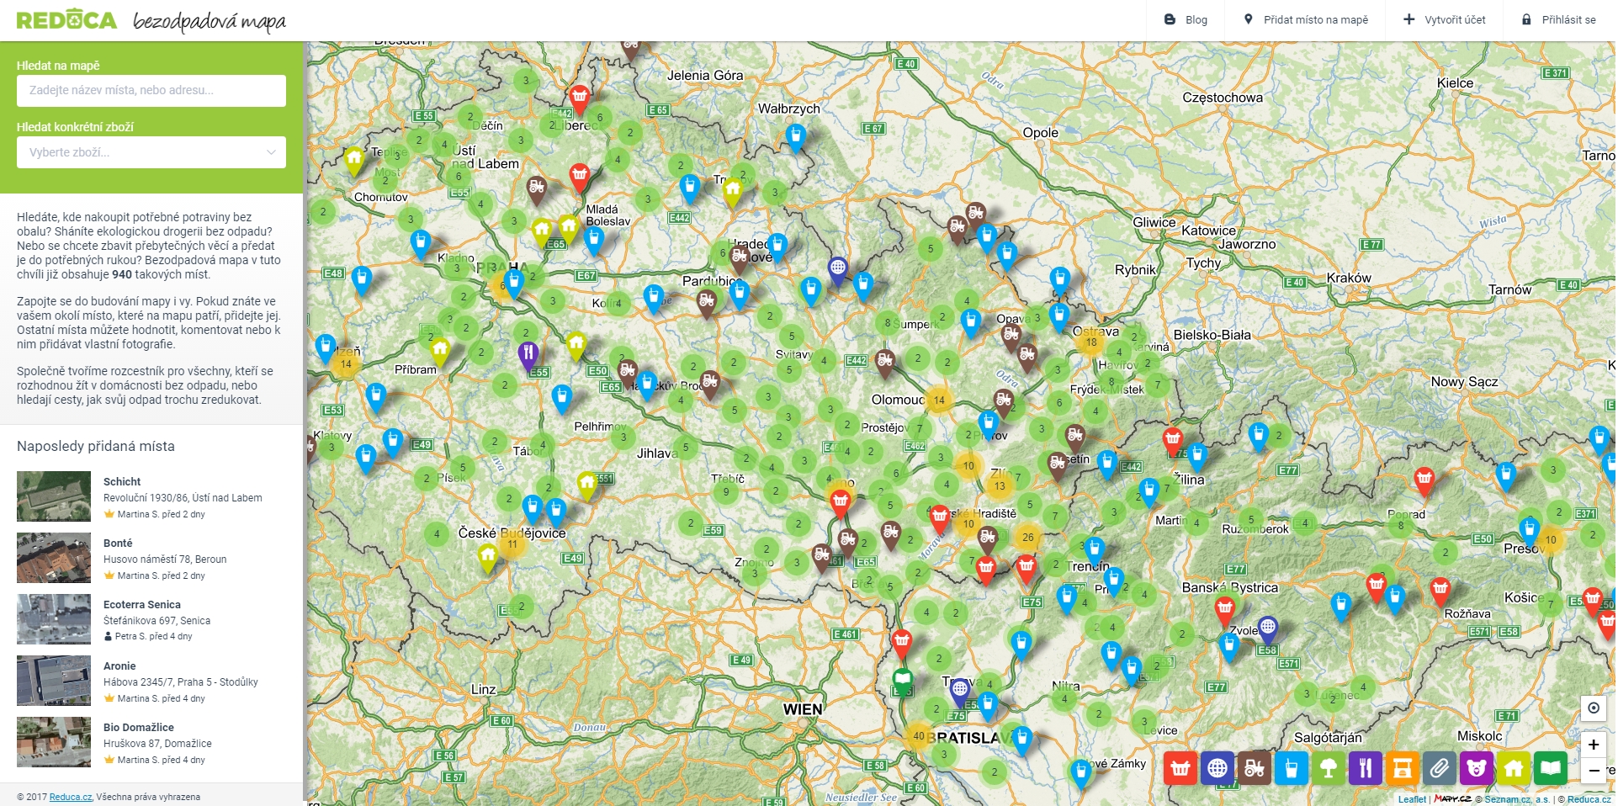Viewport: 1618px width, 806px height.
Task: Click the yellow house marker near Teplice
Action: [354, 160]
